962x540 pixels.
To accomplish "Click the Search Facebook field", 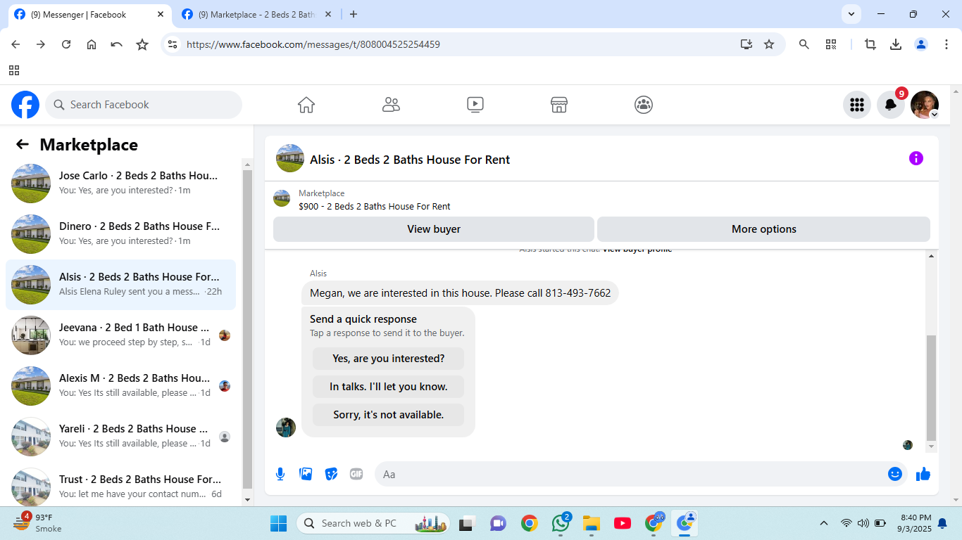I will [144, 105].
